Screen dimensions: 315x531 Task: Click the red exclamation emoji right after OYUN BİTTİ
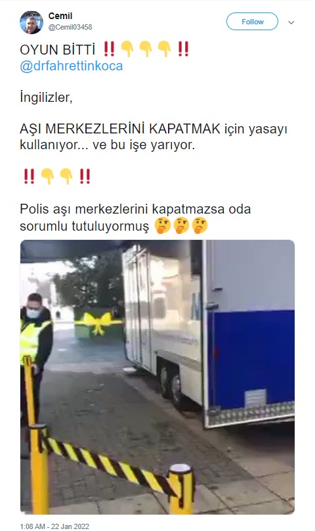pyautogui.click(x=109, y=49)
